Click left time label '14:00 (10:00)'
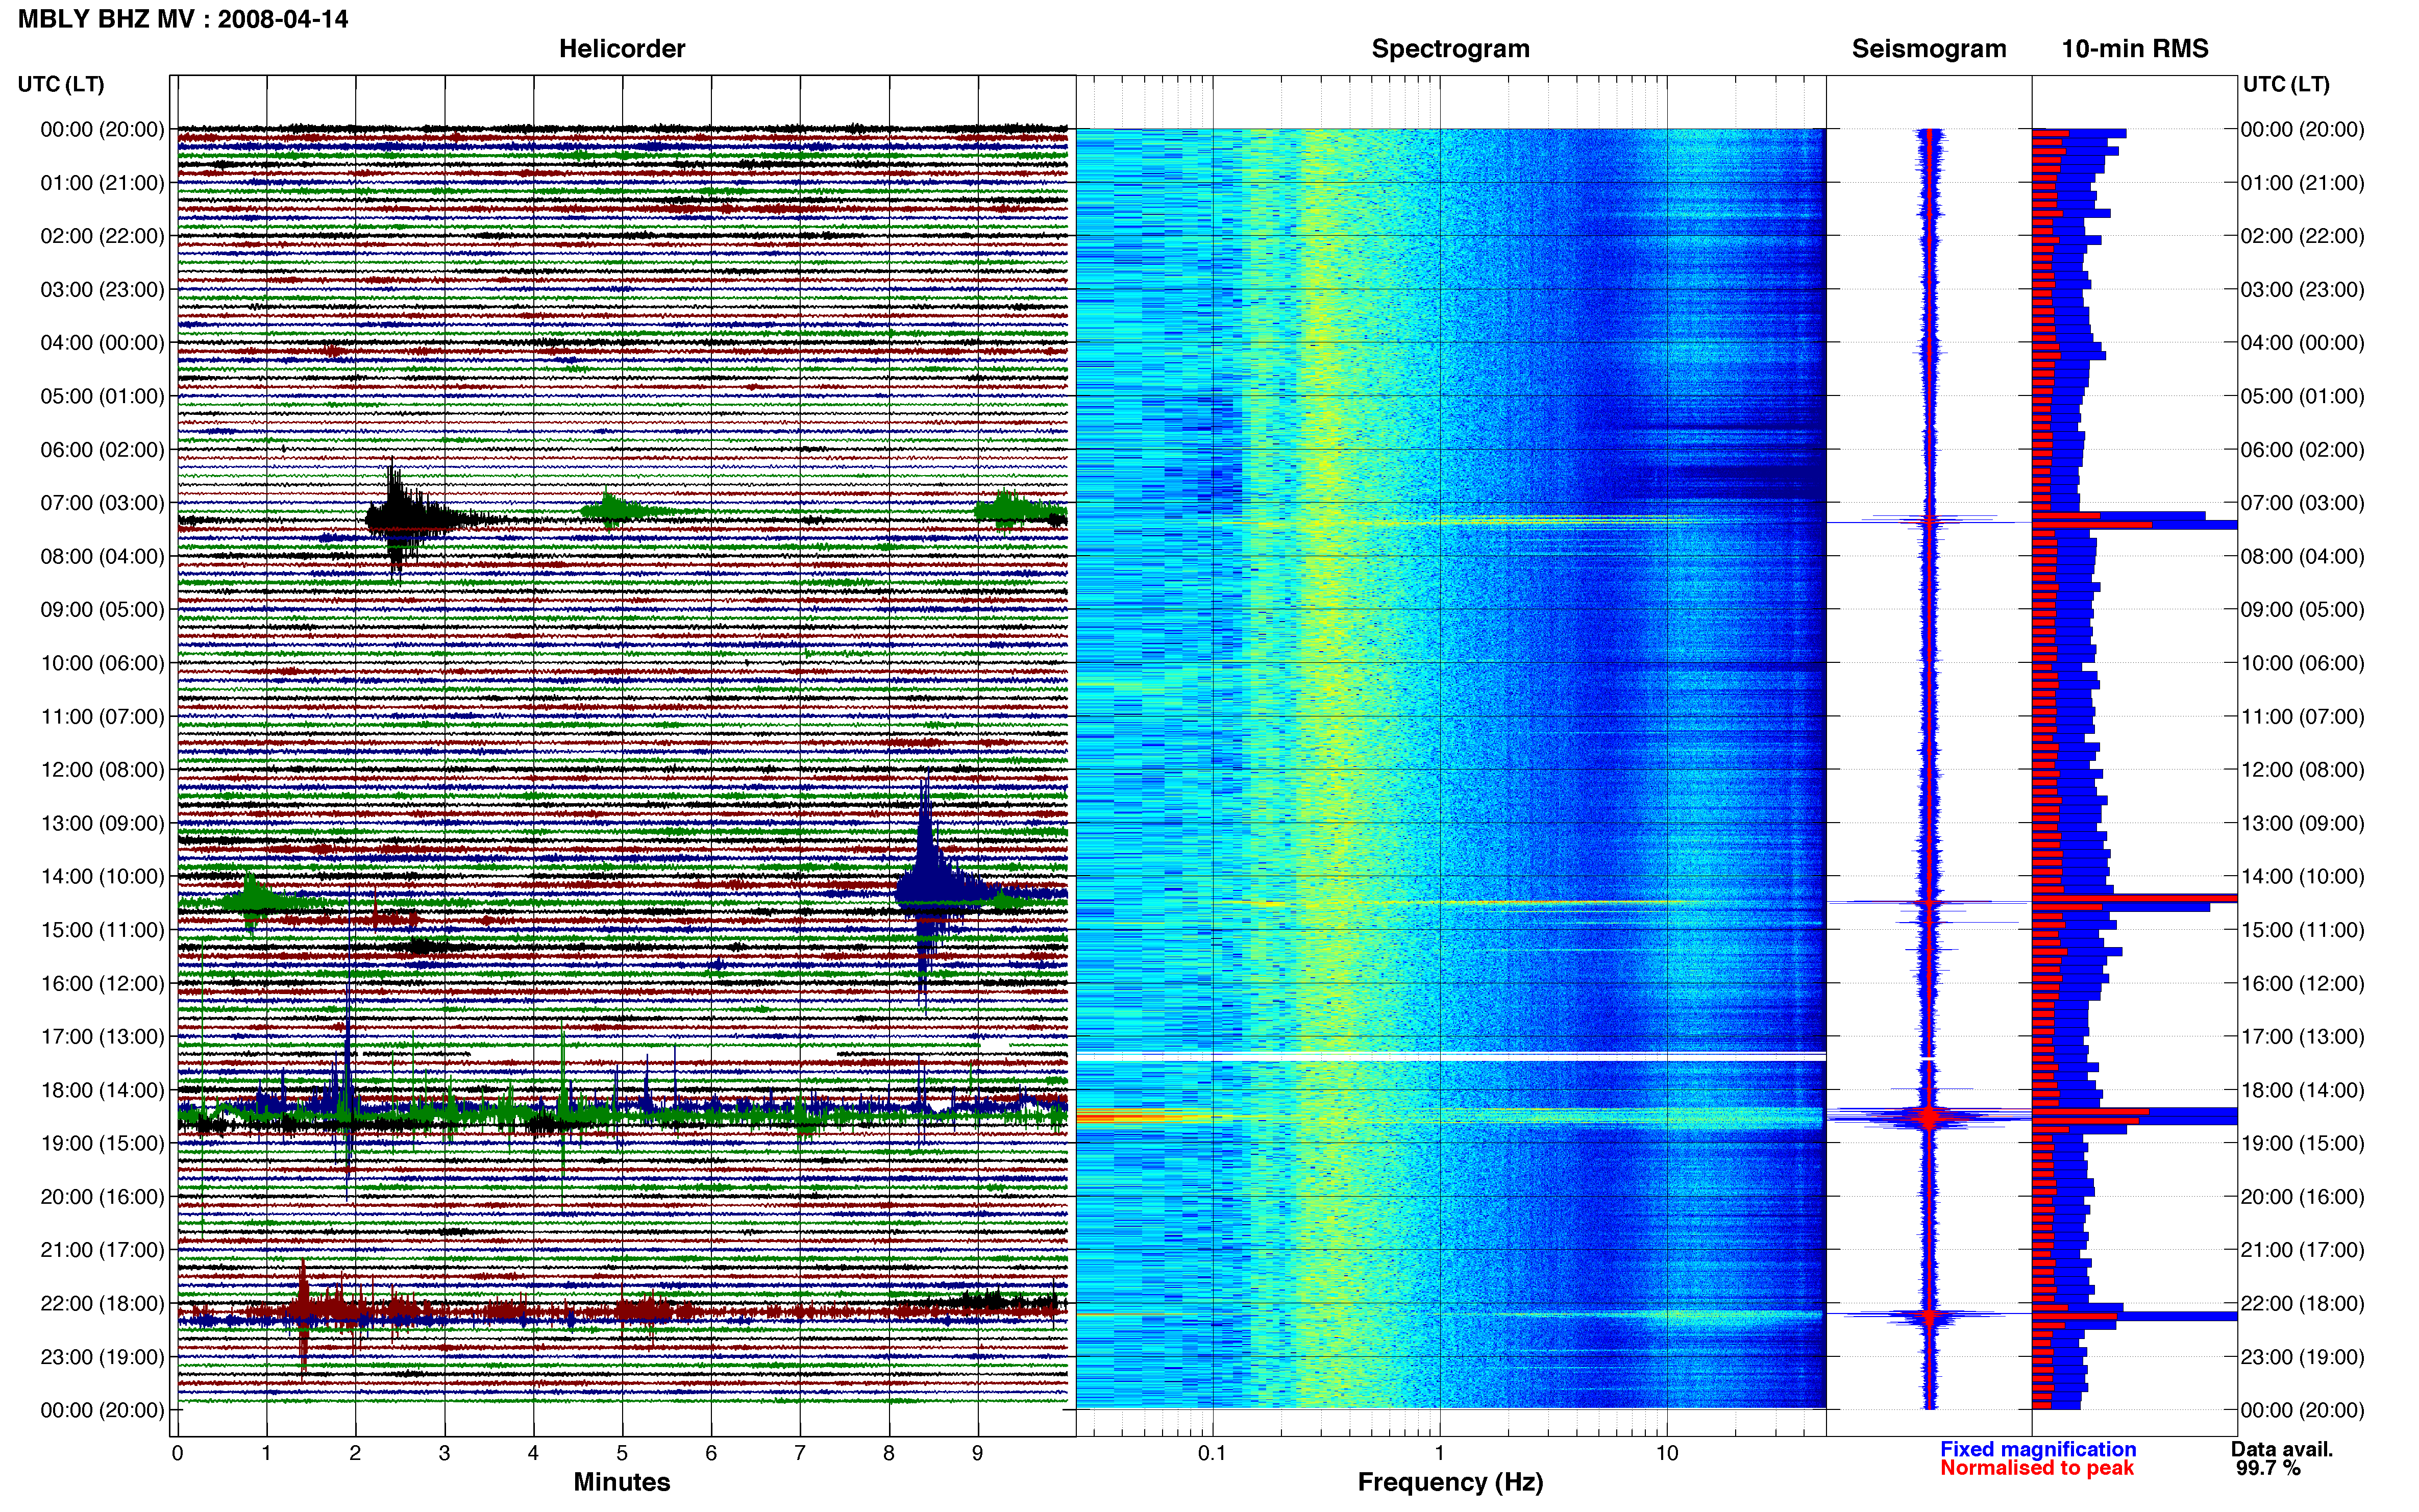This screenshot has width=2419, height=1512. (x=102, y=877)
